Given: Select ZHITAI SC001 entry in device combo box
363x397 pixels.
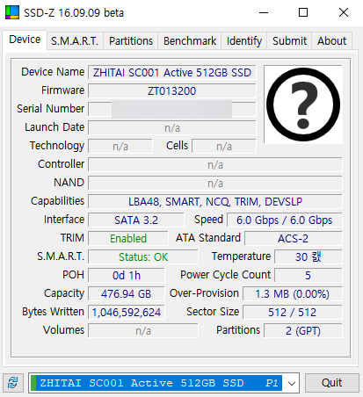Looking at the screenshot, I should coord(156,383).
